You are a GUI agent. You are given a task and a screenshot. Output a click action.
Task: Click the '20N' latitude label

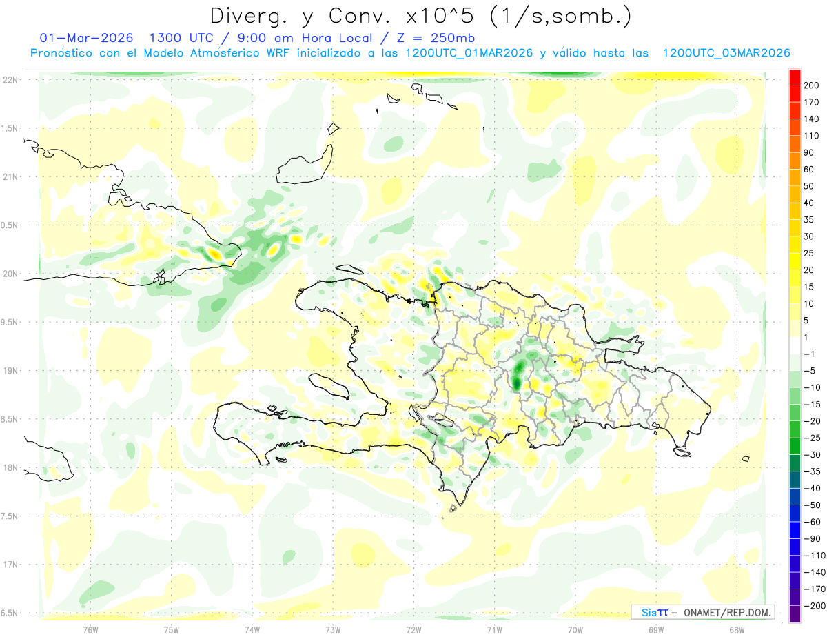pyautogui.click(x=10, y=274)
